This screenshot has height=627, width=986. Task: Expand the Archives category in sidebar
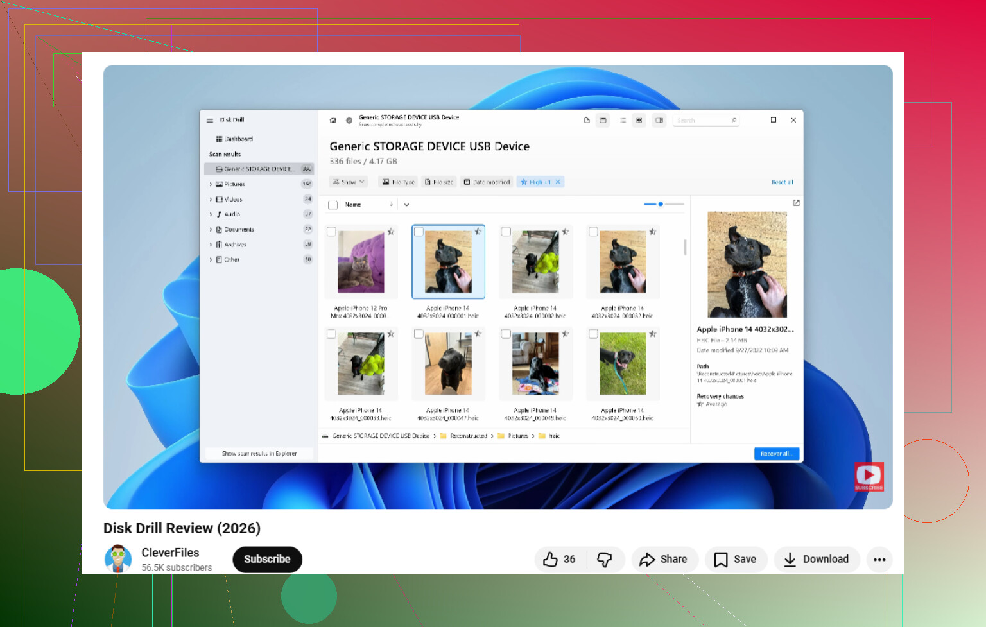tap(211, 245)
